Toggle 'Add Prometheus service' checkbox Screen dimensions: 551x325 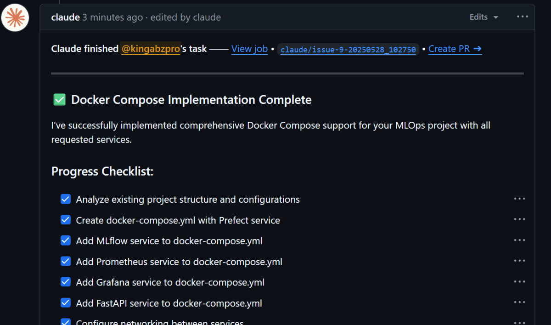(x=66, y=261)
